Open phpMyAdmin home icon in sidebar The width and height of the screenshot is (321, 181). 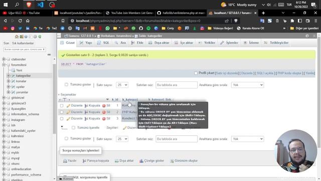pos(17,37)
